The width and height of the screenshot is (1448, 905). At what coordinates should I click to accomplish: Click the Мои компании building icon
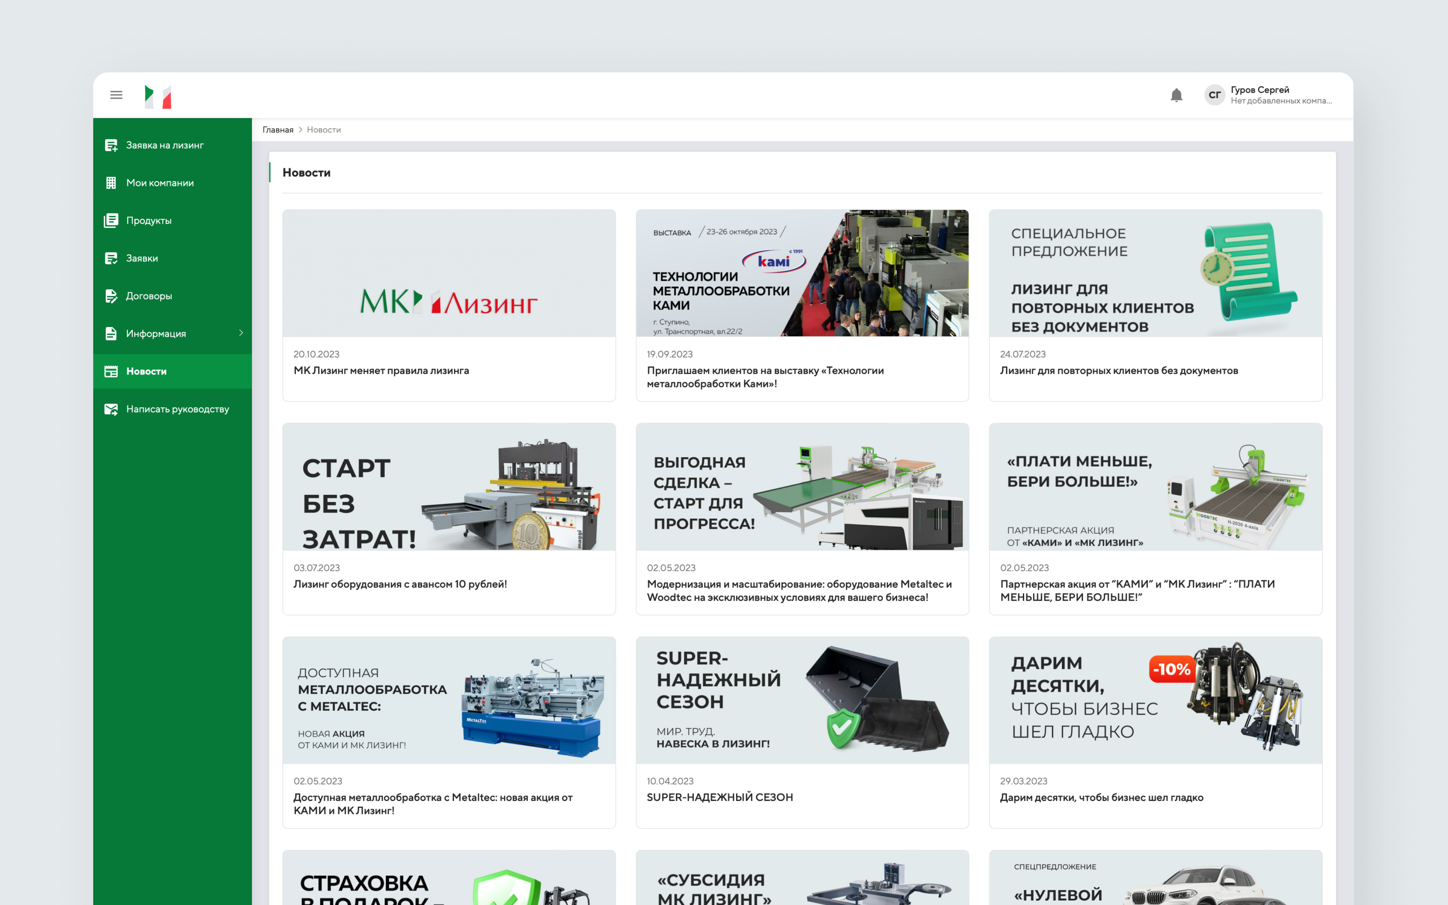111,183
